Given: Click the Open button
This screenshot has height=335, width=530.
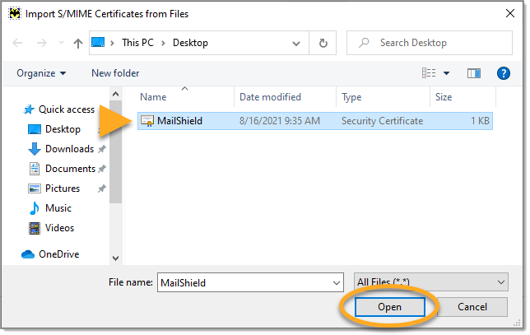Looking at the screenshot, I should (x=390, y=307).
